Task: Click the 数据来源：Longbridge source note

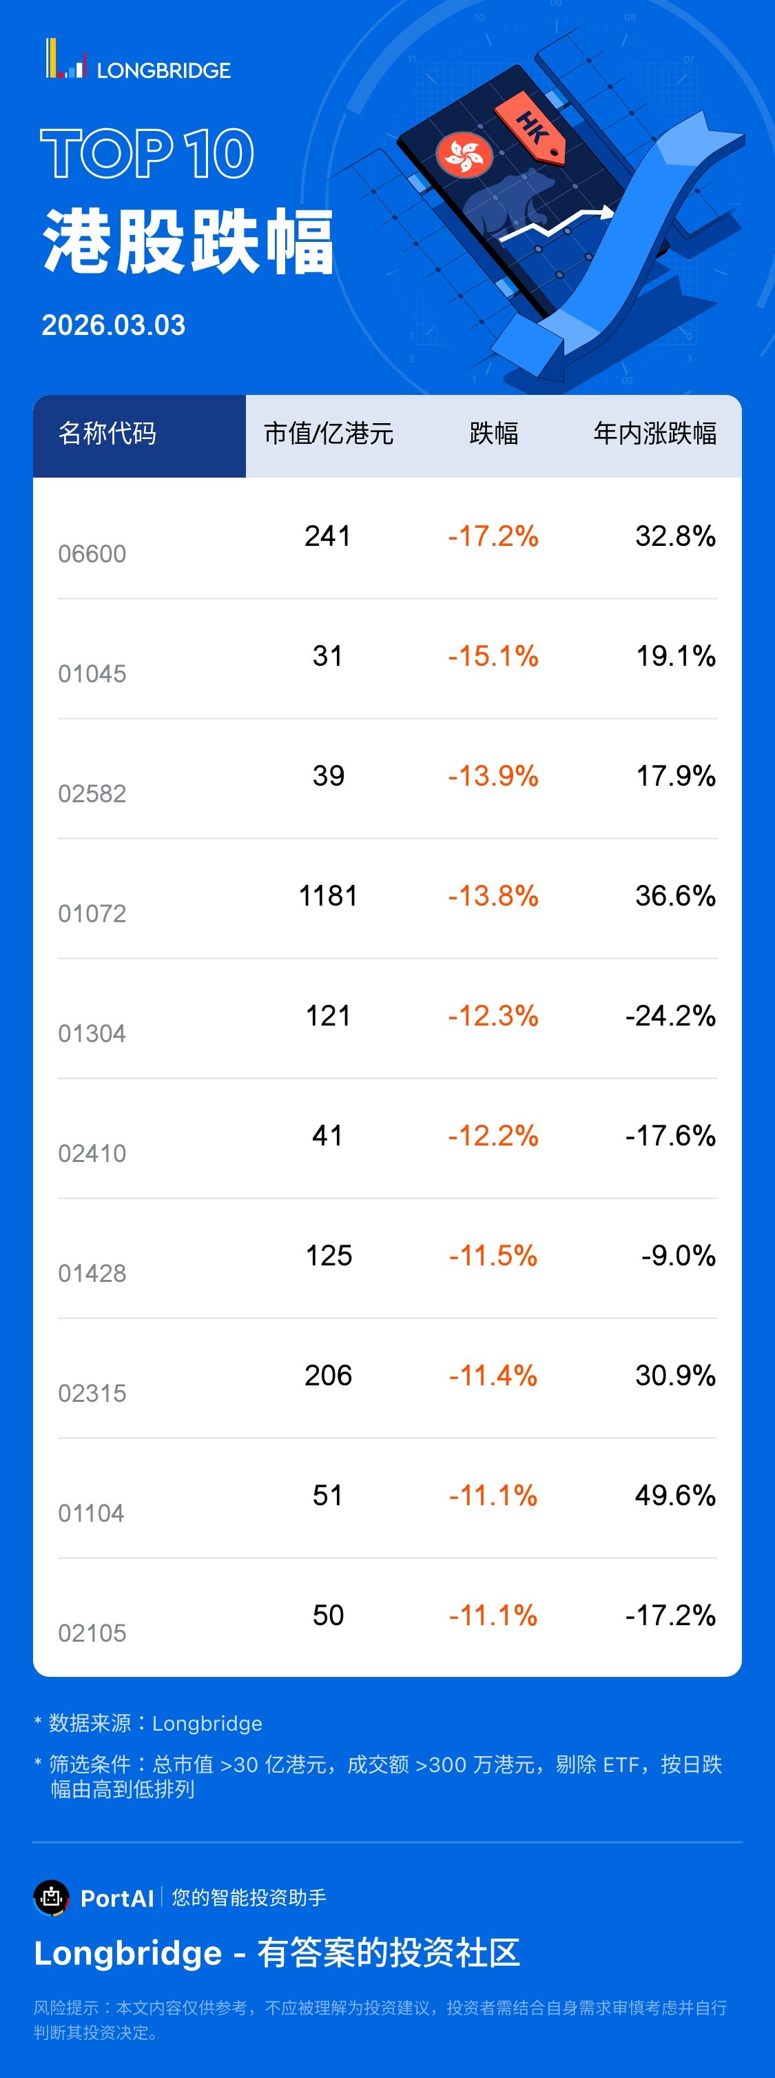Action: (x=155, y=1724)
